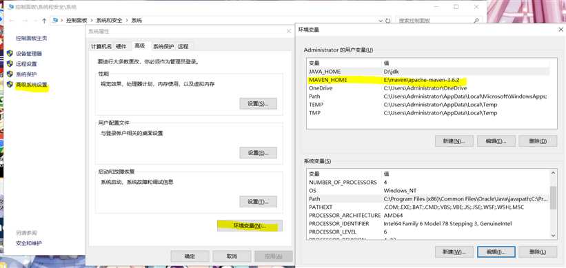Open 高级系统设置 link

[32, 85]
